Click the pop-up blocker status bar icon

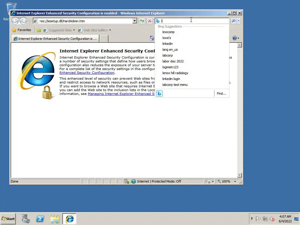pos(127,181)
